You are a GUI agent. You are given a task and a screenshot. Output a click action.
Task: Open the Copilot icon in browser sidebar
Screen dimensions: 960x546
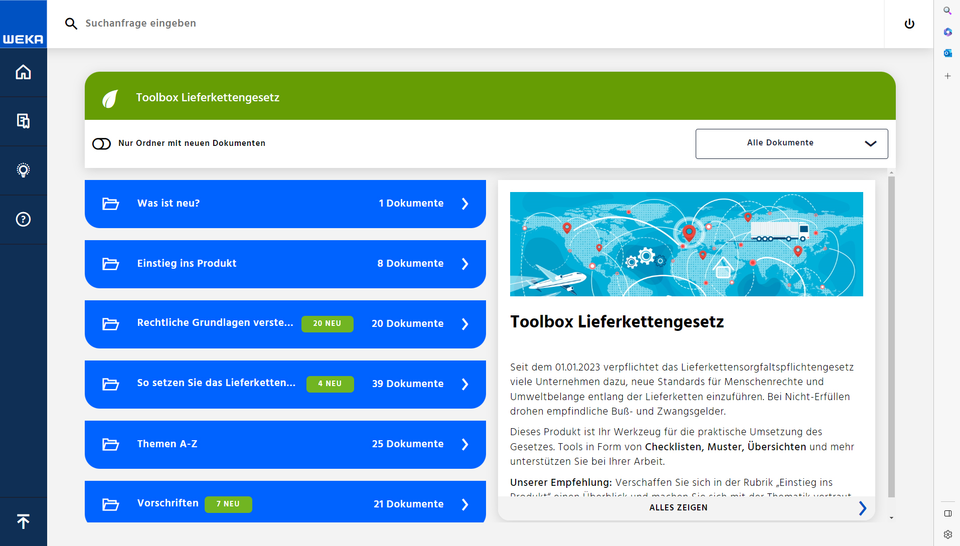click(947, 32)
